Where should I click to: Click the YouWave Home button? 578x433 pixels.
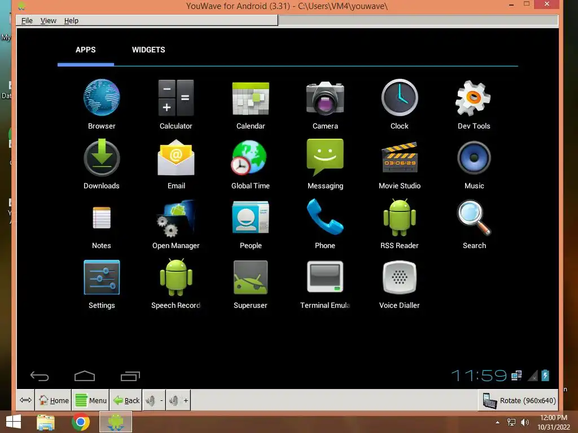point(54,400)
